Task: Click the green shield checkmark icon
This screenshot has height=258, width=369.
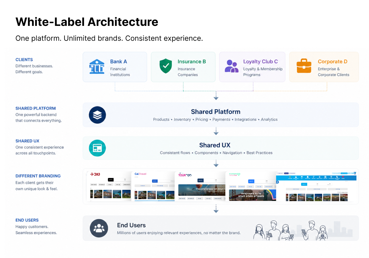Action: pos(166,66)
